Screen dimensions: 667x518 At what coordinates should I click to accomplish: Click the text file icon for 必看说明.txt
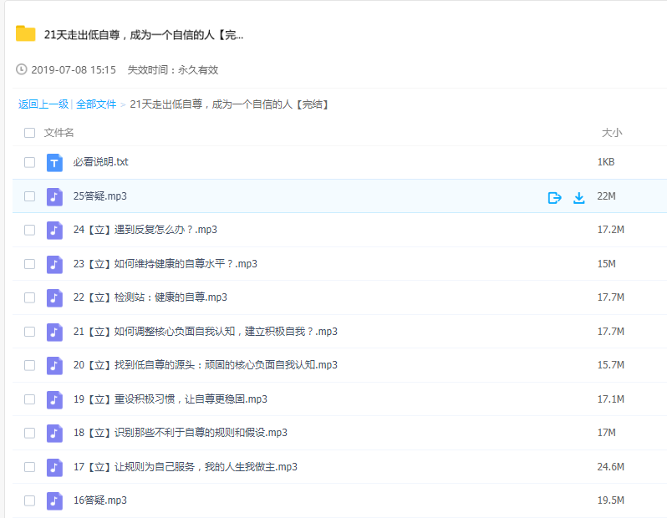[54, 162]
